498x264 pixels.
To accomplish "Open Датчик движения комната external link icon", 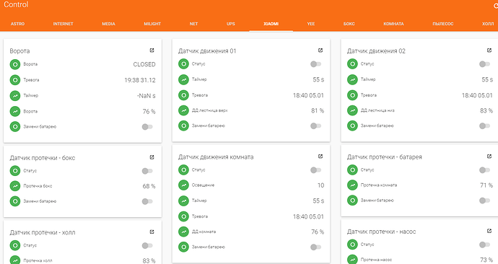I will tap(320, 157).
